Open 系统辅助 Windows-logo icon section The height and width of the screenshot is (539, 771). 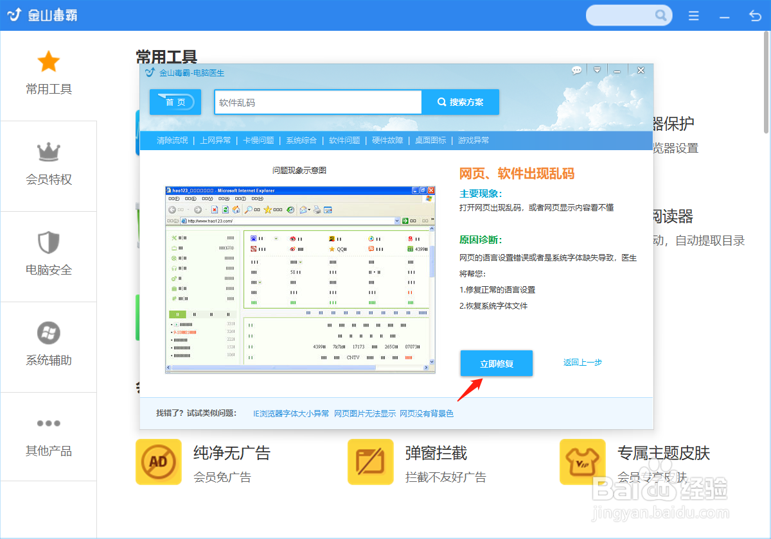click(x=49, y=333)
